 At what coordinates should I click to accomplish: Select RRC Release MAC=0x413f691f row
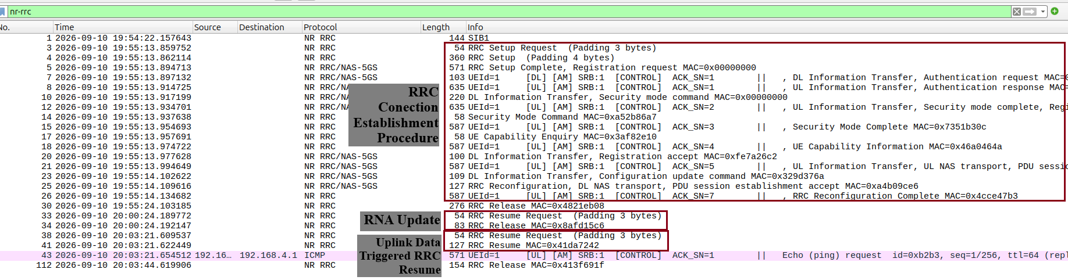tap(534, 265)
